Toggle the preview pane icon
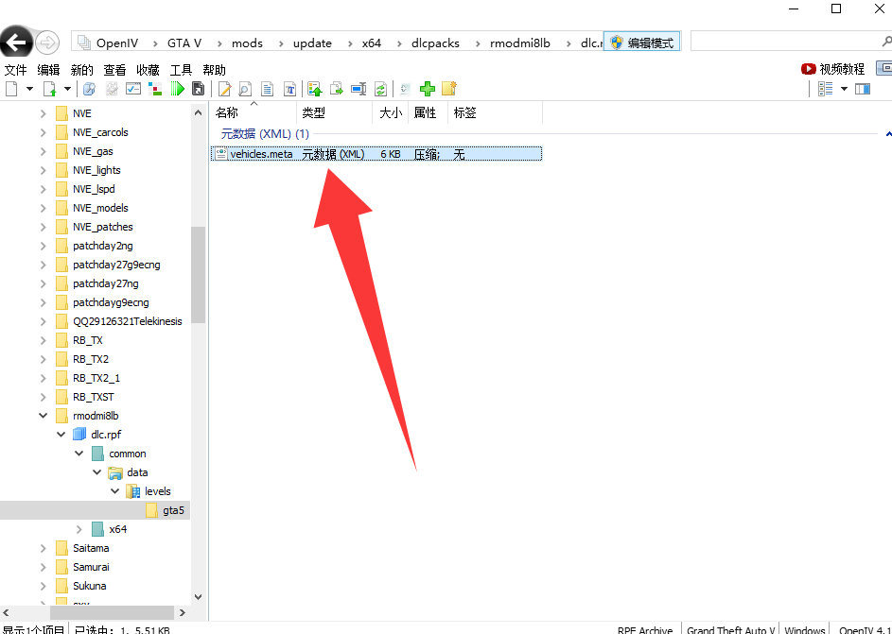The image size is (892, 634). [x=863, y=89]
